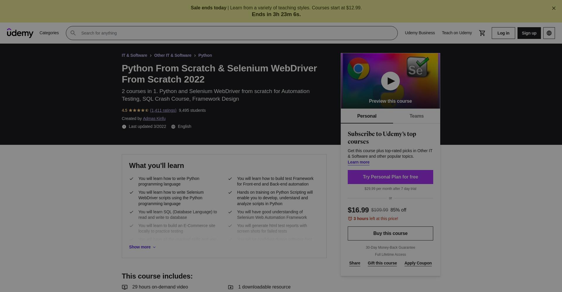Open the shopping cart icon

[x=482, y=33]
